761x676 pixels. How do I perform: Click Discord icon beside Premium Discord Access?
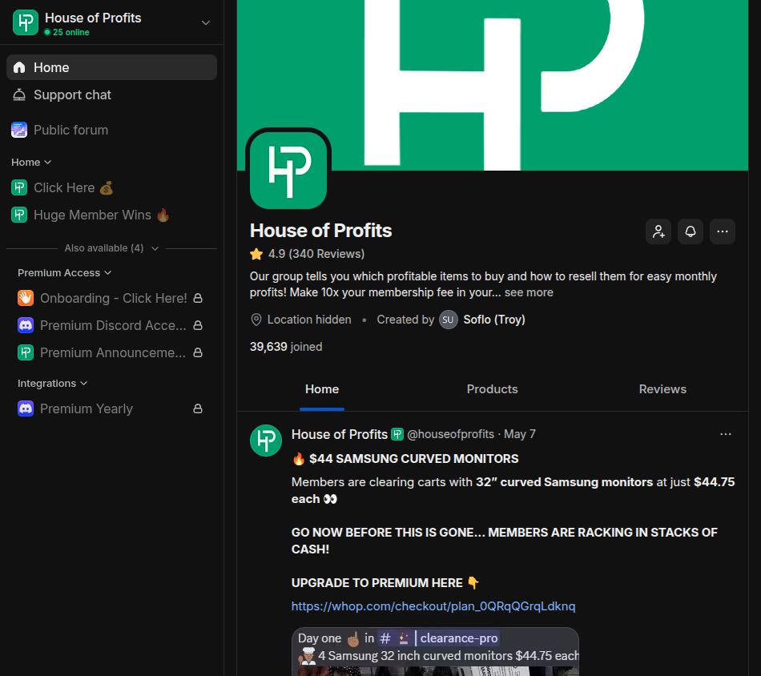coord(26,325)
